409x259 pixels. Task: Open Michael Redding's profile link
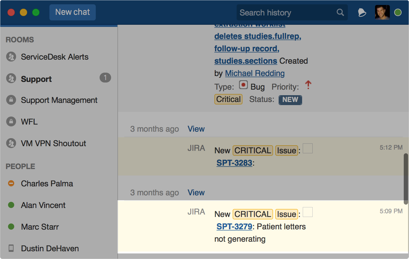click(255, 73)
